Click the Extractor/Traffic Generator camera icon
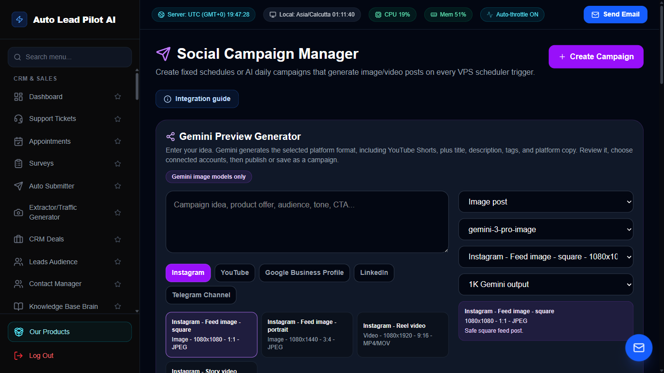Viewport: 664px width, 373px height. tap(18, 212)
